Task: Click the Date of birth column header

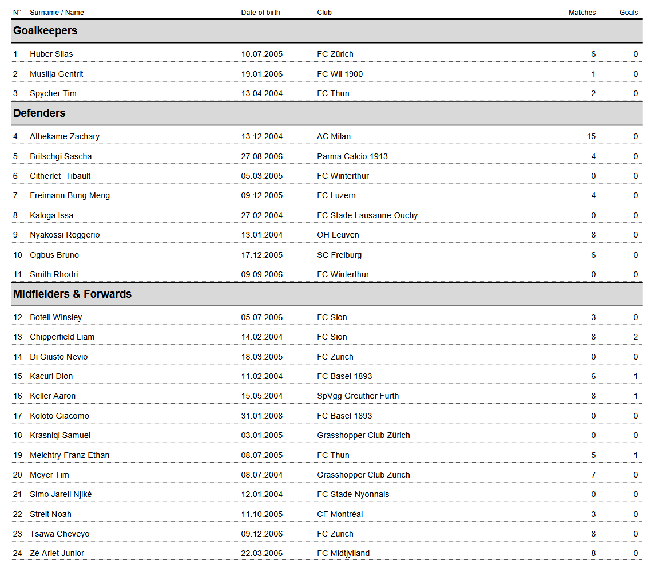Action: tap(260, 13)
